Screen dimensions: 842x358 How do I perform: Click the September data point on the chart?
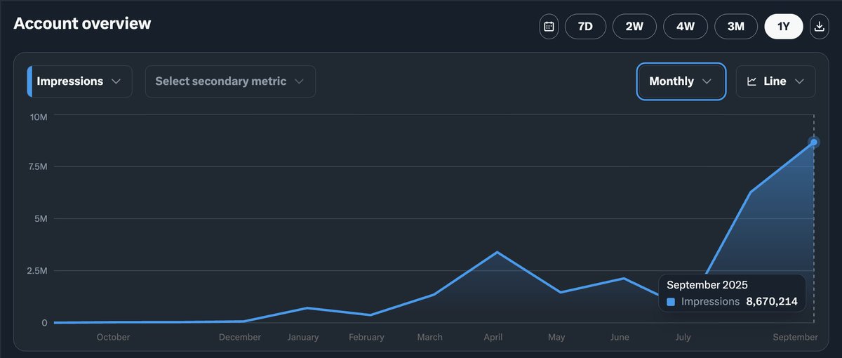[x=814, y=142]
